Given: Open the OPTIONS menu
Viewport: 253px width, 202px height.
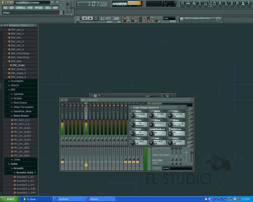Looking at the screenshot, I should tap(39, 8).
